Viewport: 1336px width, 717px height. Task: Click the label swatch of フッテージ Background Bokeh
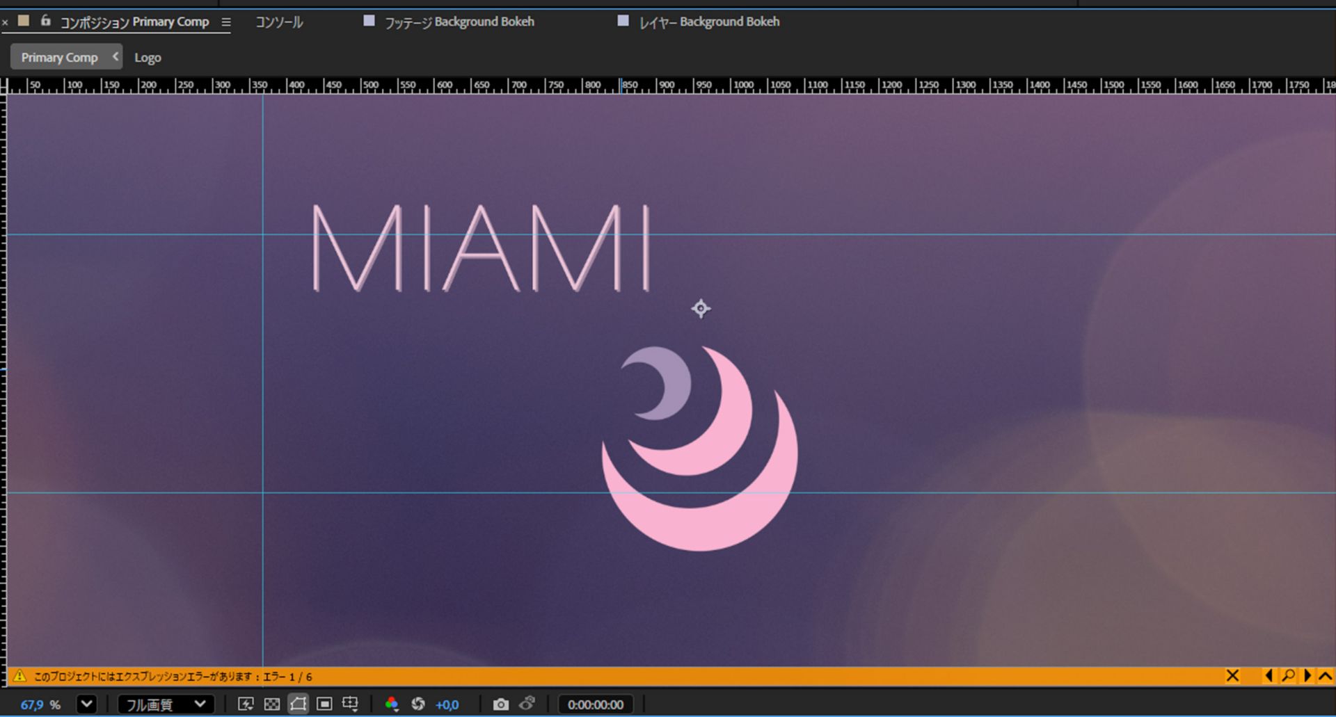[369, 21]
